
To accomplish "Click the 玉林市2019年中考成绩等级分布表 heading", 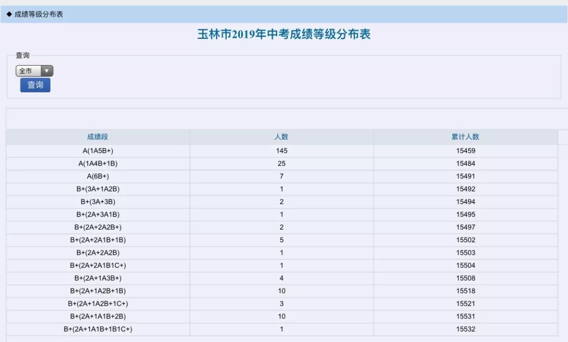I will pos(284,34).
